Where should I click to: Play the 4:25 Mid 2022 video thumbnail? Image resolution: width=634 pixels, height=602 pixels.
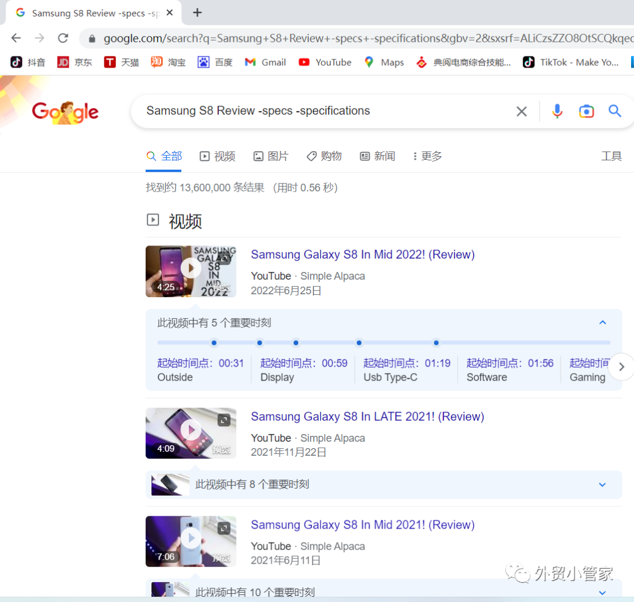coord(191,271)
